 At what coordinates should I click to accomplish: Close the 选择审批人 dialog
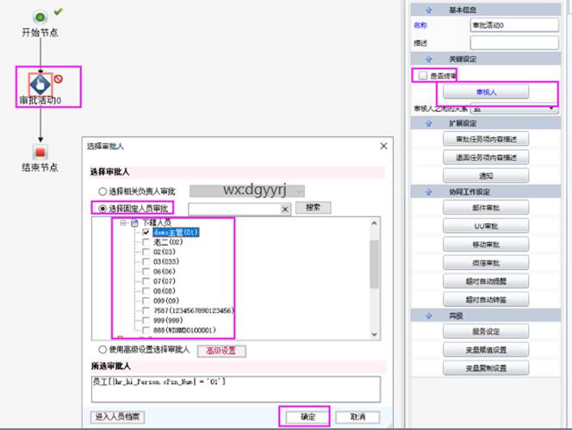pos(383,147)
